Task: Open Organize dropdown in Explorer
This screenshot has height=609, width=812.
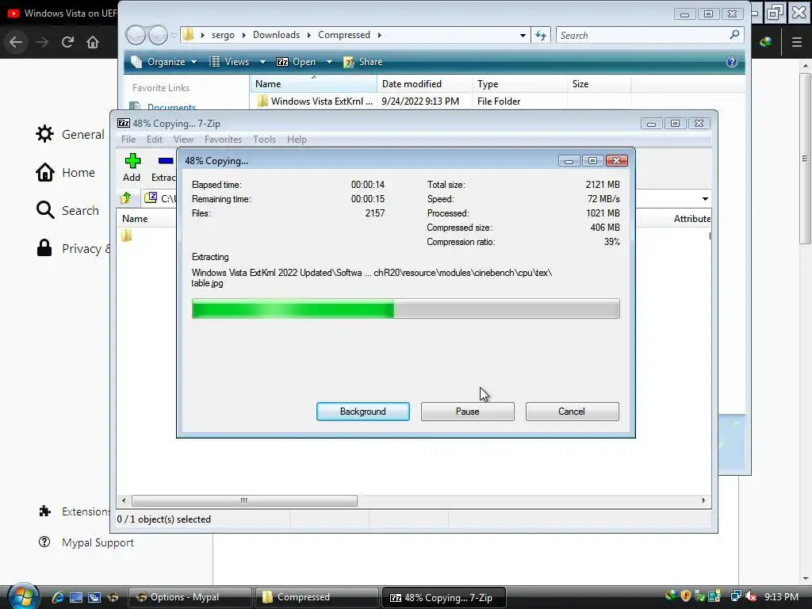Action: point(164,62)
